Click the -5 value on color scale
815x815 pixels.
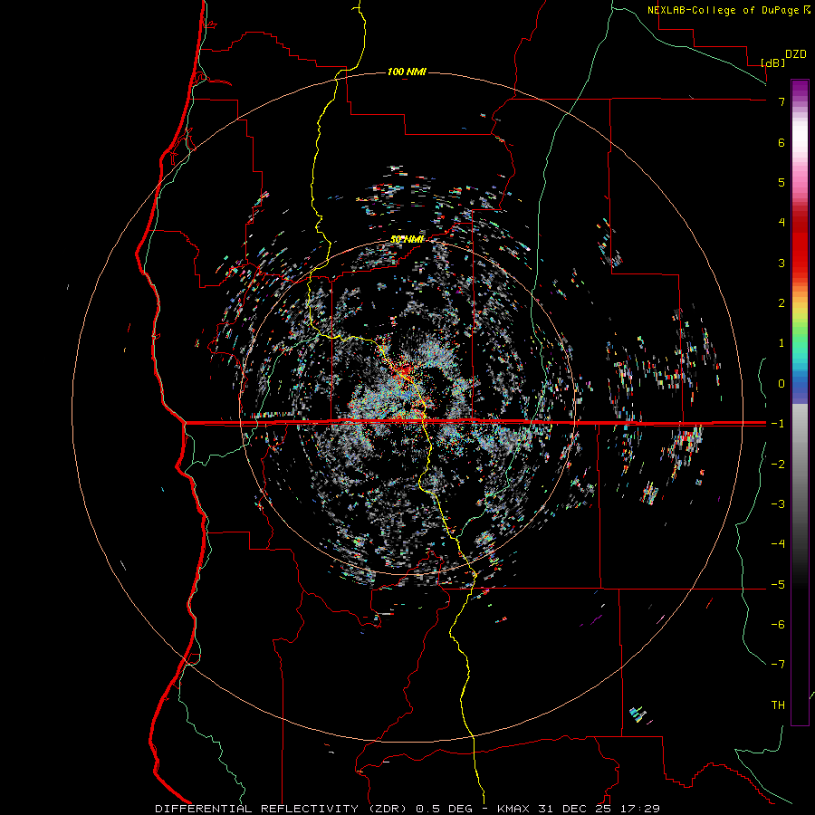pos(778,585)
